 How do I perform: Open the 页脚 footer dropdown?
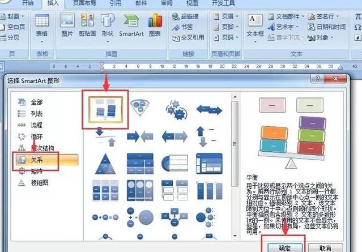[x=226, y=27]
